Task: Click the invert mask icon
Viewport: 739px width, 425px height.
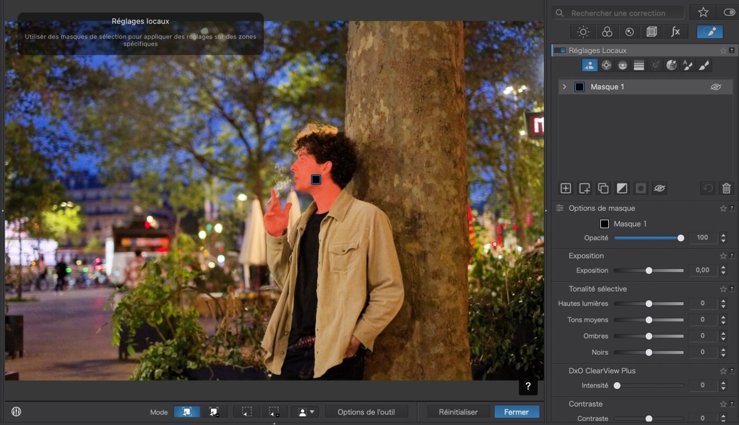Action: 622,188
